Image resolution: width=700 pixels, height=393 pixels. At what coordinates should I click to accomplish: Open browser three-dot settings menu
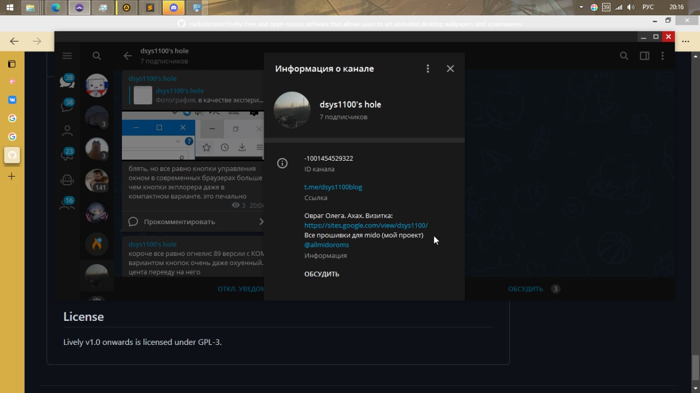pos(686,42)
